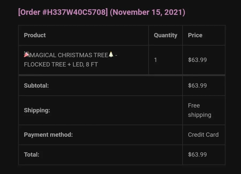Click the Christmas tree emoji icon
Viewport: 241px width, 174px height.
pyautogui.click(x=111, y=54)
